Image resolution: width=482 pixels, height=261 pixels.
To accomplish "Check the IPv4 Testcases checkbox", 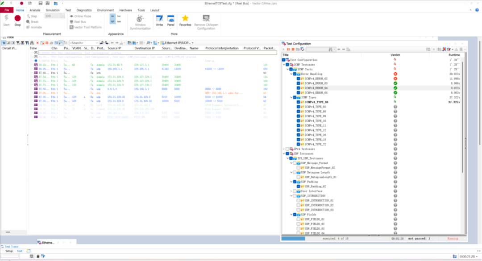I will (287, 149).
